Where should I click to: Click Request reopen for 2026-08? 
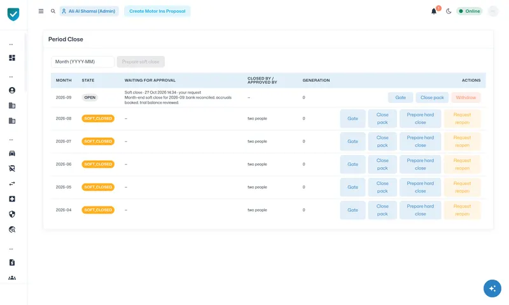(x=462, y=119)
